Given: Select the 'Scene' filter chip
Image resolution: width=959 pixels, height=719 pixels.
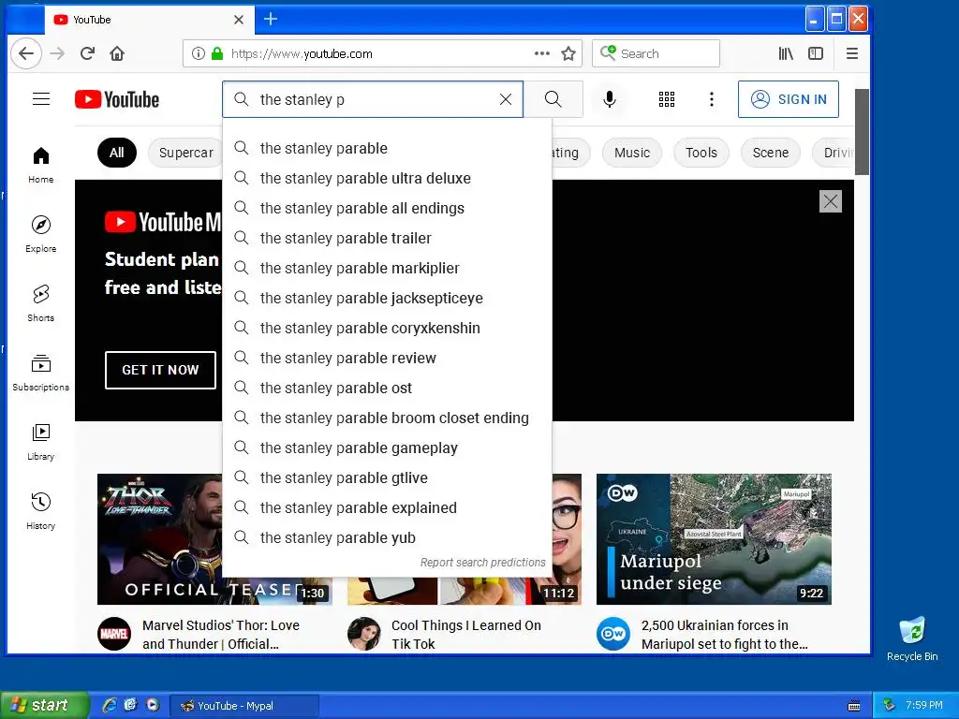Looking at the screenshot, I should tap(770, 153).
